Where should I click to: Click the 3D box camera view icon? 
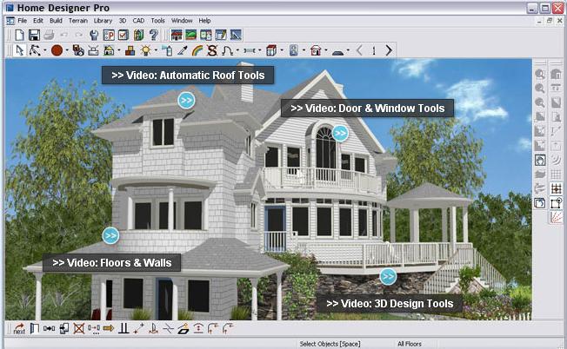271,50
